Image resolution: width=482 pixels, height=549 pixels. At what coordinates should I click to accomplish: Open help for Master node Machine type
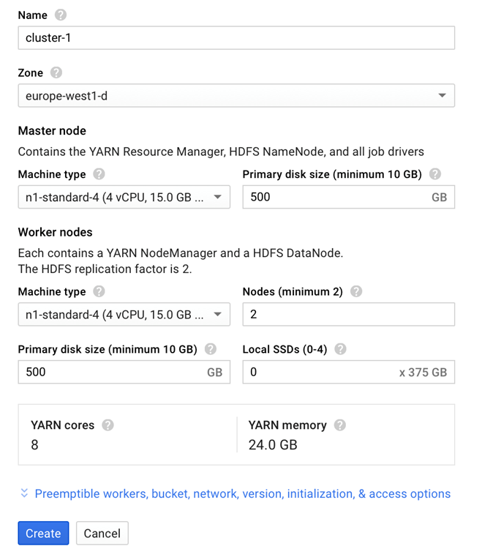pyautogui.click(x=99, y=174)
